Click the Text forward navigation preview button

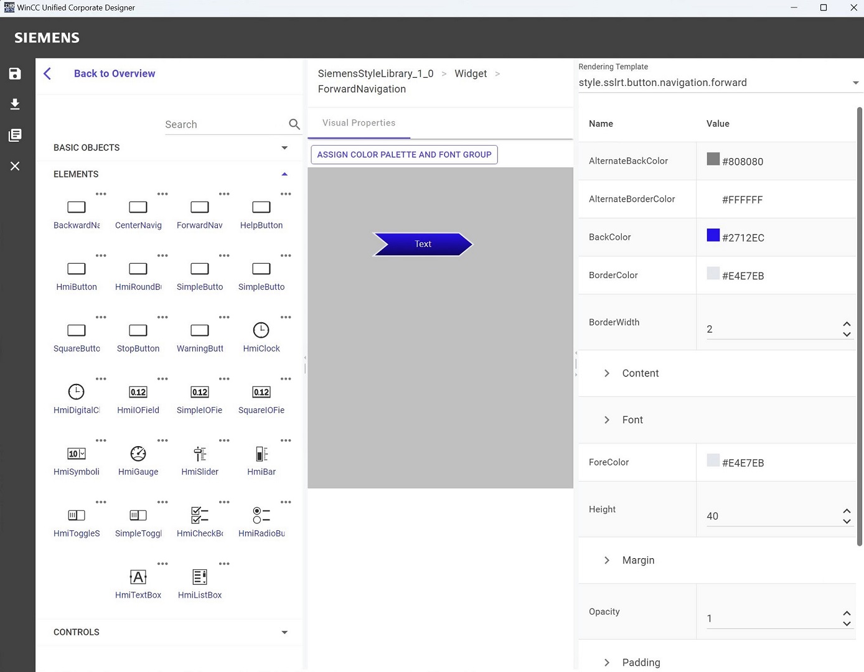click(x=423, y=244)
